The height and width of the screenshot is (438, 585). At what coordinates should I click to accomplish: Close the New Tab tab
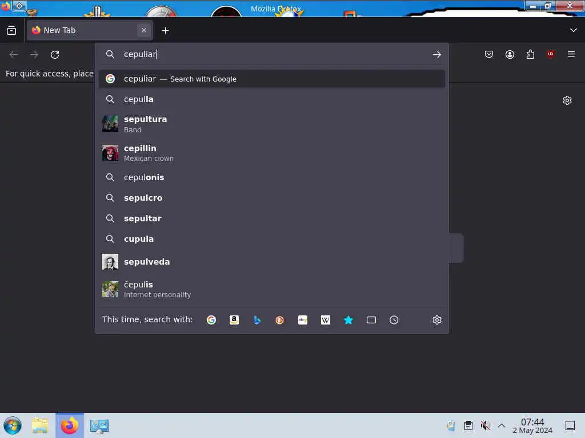tap(144, 31)
